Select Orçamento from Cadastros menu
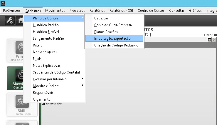 [41, 99]
